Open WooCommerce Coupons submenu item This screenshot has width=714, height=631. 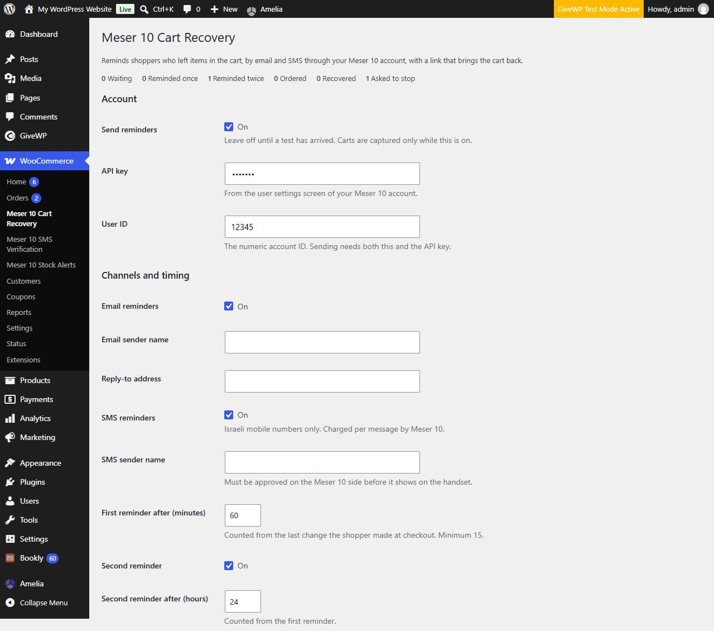45,297
